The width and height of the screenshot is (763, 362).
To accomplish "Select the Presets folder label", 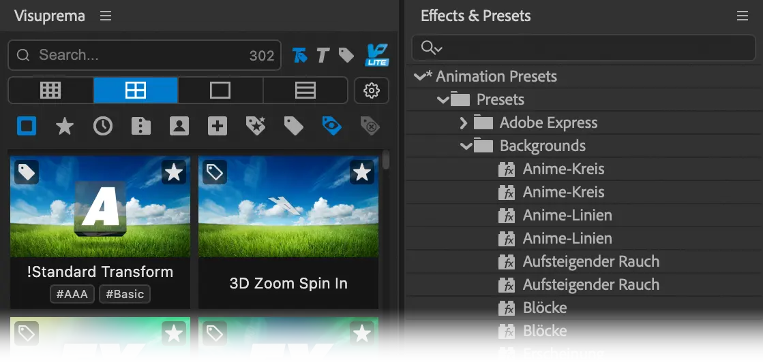I will pos(500,99).
